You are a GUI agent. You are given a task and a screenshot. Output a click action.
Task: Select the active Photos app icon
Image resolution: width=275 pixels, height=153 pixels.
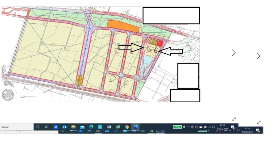click(135, 127)
